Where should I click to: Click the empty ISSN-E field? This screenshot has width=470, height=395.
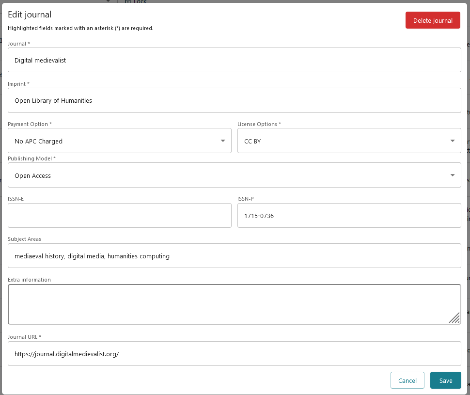coord(119,215)
